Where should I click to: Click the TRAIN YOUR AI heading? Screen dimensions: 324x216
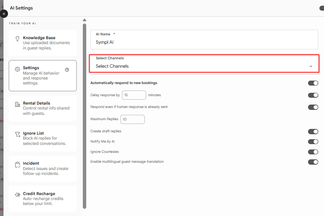[22, 23]
